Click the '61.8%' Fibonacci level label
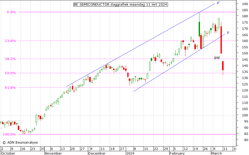The height and width of the screenshot is (155, 249). point(10,88)
